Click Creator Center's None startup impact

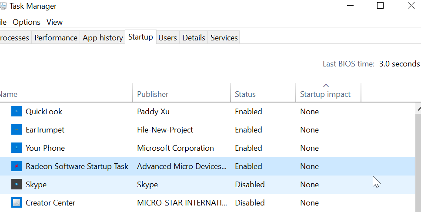[x=309, y=202]
